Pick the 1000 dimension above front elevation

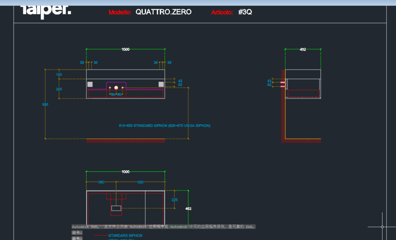[125, 49]
